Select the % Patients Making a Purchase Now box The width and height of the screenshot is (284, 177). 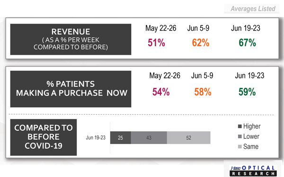(x=71, y=89)
